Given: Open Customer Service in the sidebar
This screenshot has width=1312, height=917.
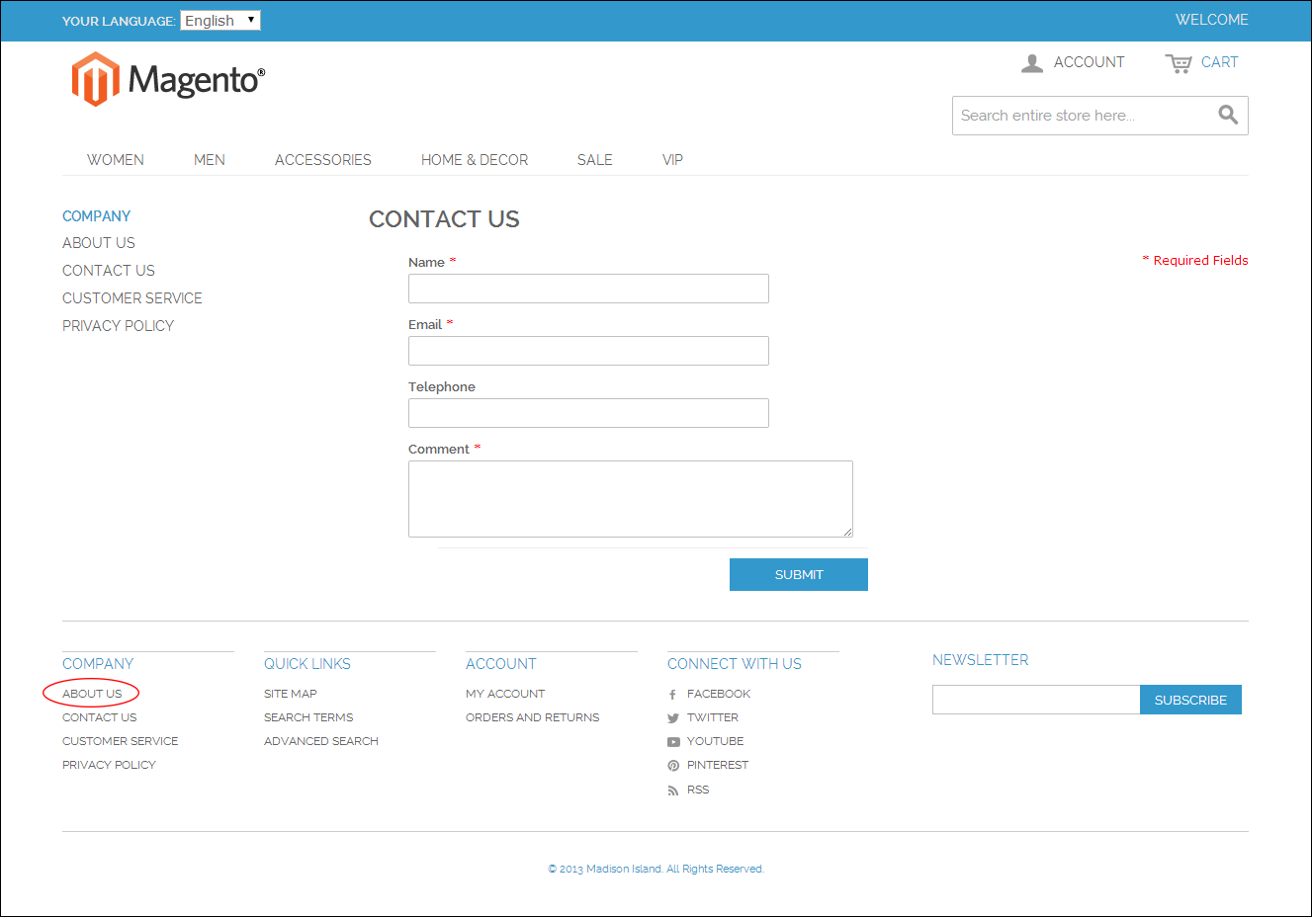Looking at the screenshot, I should pyautogui.click(x=132, y=298).
